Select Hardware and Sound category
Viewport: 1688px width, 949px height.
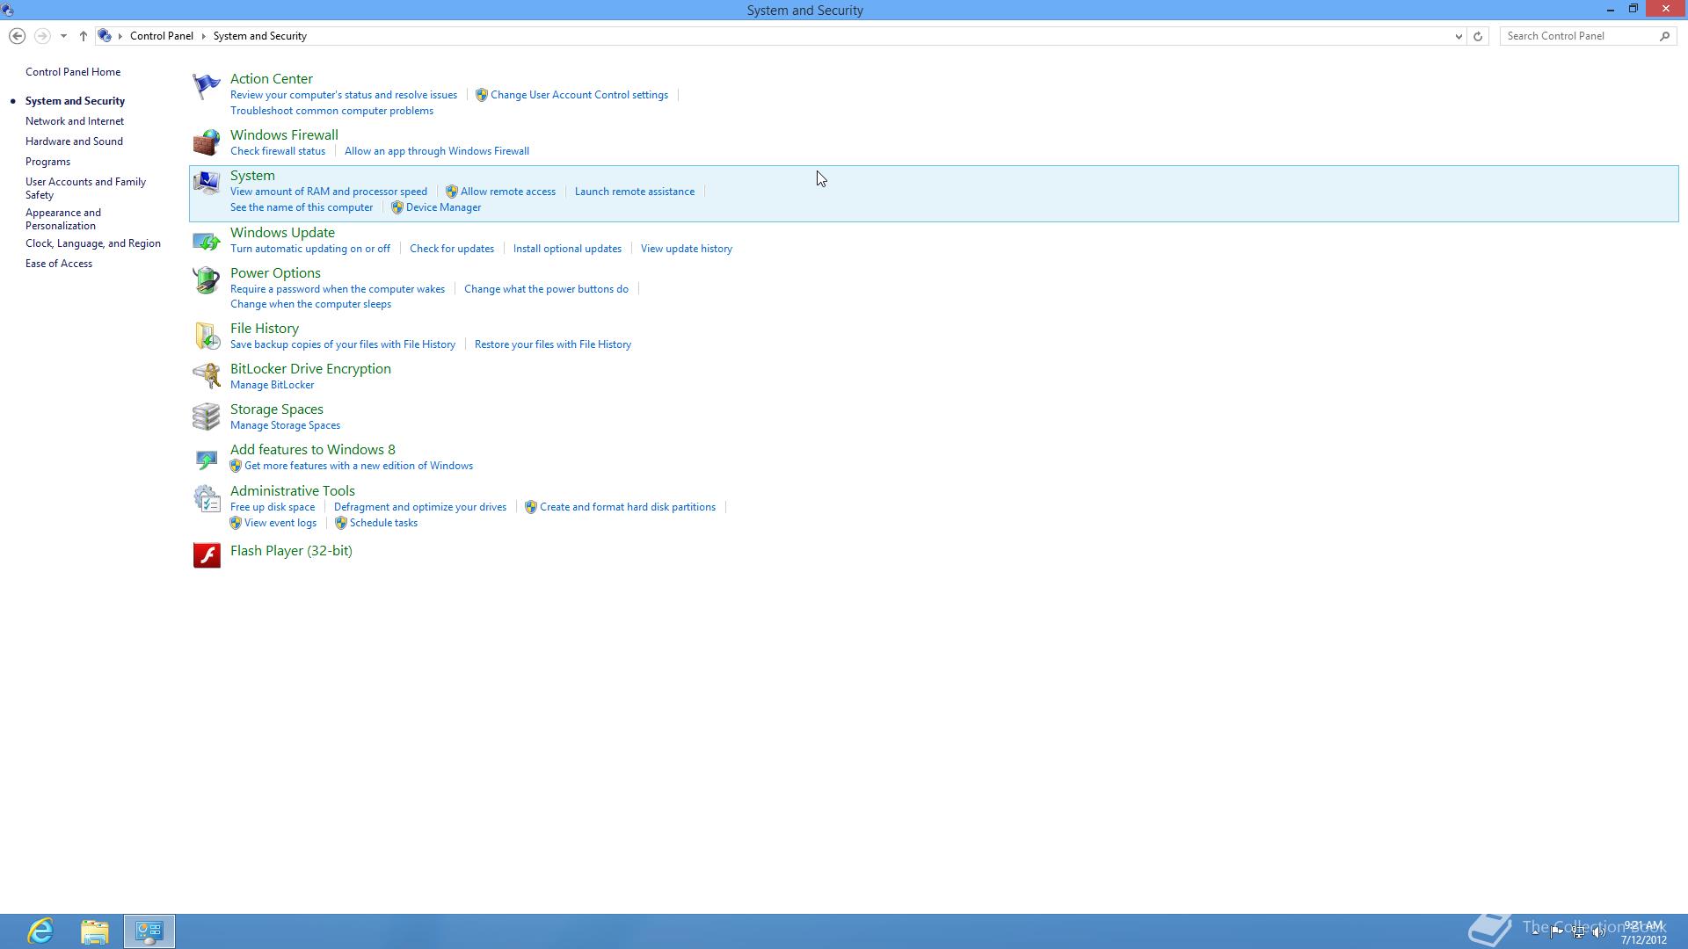point(74,141)
